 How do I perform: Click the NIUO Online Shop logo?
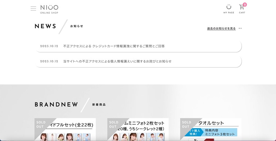[49, 9]
